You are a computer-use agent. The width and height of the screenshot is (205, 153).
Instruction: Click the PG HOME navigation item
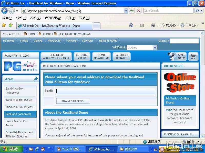coord(9,41)
